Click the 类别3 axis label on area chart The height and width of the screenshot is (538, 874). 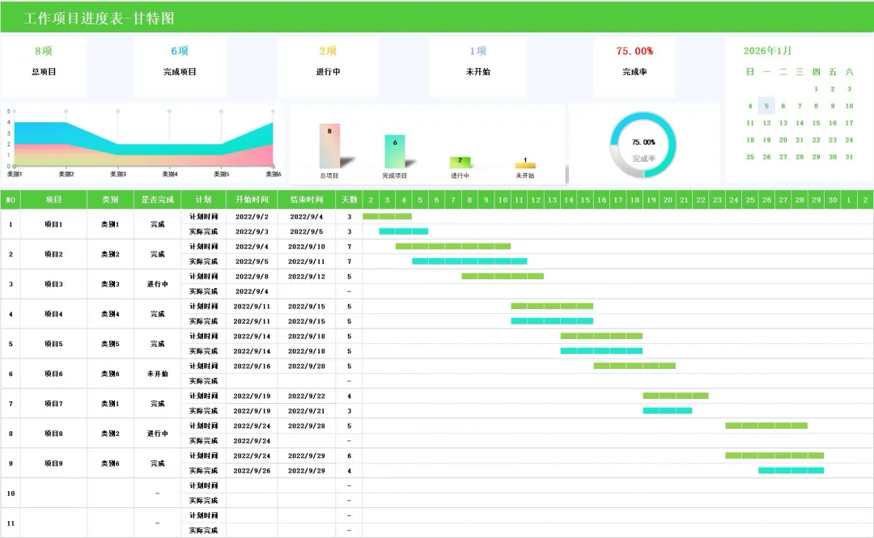[118, 175]
